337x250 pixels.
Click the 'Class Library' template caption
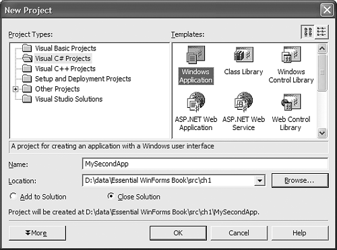point(243,71)
